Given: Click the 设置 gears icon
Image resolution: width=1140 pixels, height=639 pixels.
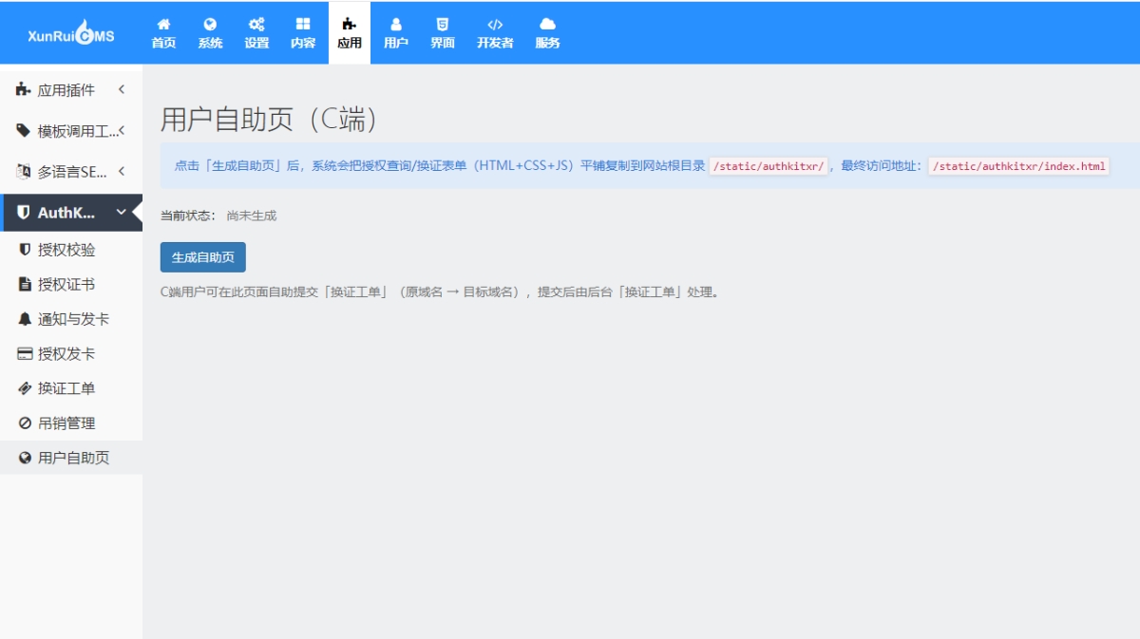Looking at the screenshot, I should [256, 24].
